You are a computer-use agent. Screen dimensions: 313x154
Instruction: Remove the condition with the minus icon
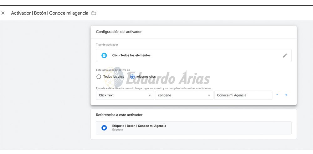click(x=277, y=95)
